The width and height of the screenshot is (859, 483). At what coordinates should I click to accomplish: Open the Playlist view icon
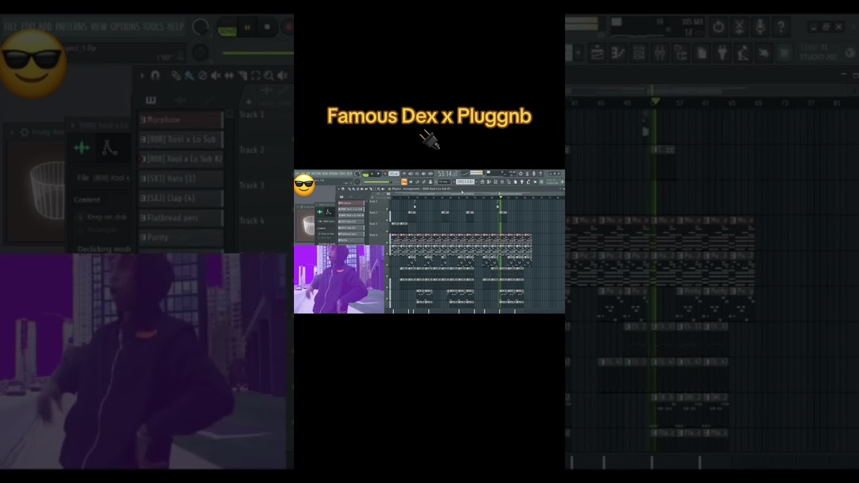[483, 182]
